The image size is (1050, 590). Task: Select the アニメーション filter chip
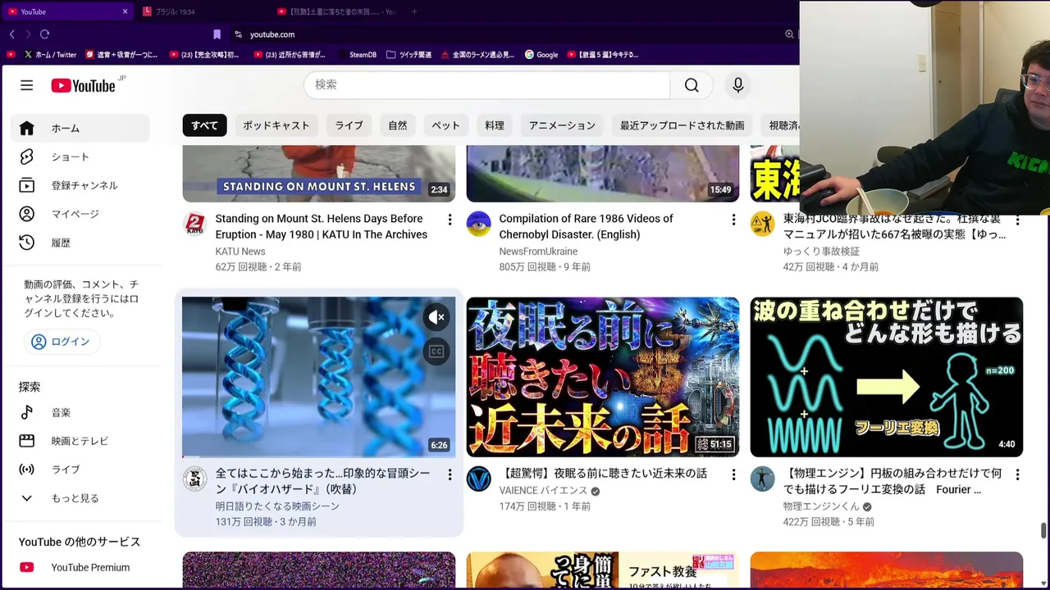562,125
